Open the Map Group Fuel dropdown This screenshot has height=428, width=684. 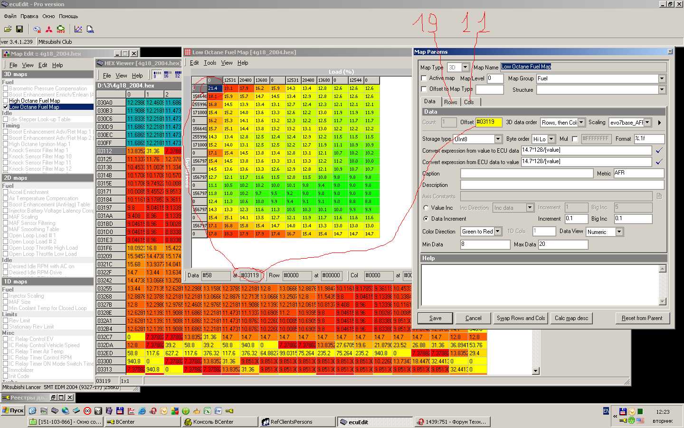662,78
